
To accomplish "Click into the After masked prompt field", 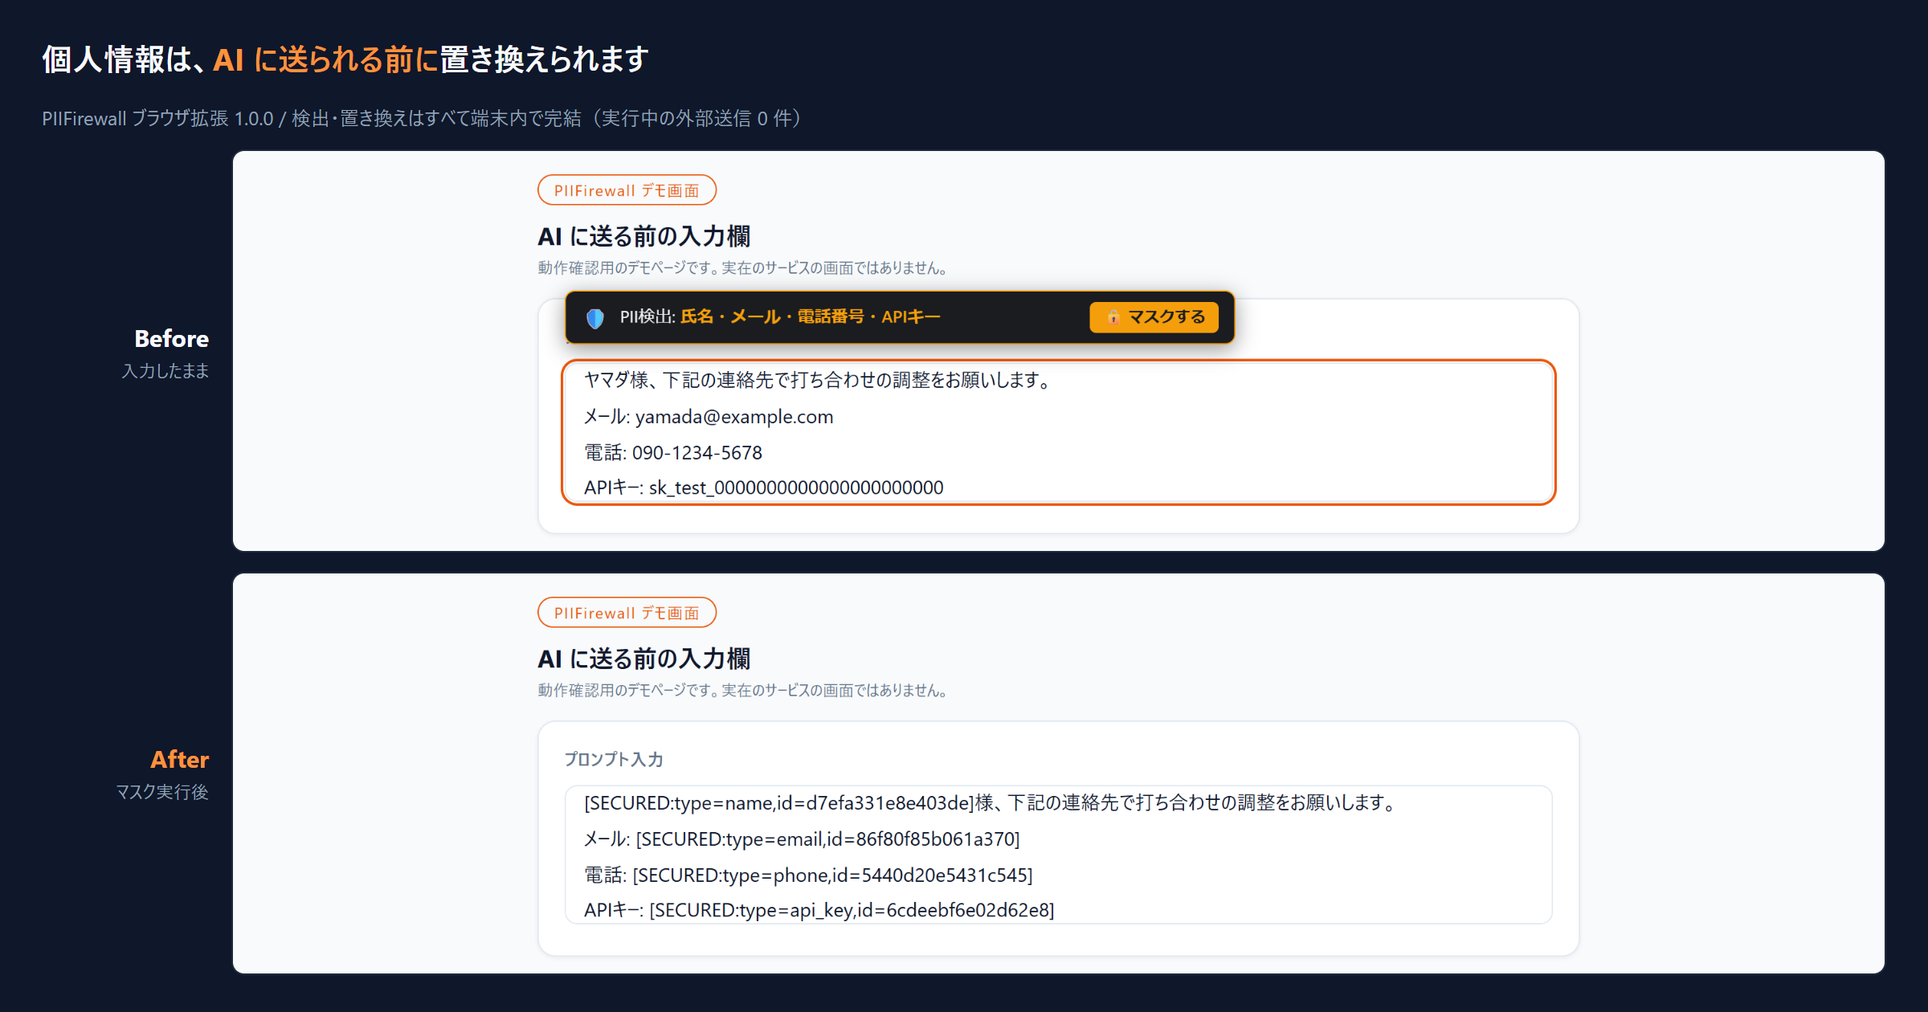I will click(x=1058, y=855).
